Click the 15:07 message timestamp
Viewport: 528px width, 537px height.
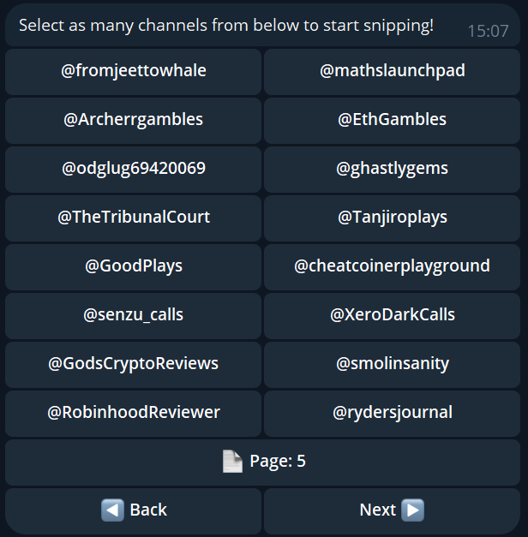488,32
